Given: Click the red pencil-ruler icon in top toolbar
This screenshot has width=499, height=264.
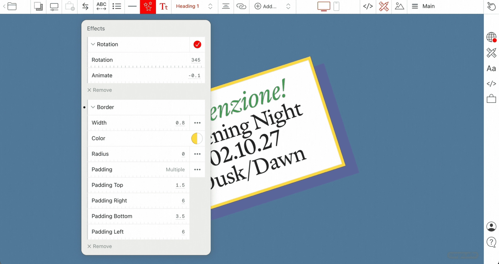Looking at the screenshot, I should pyautogui.click(x=384, y=6).
